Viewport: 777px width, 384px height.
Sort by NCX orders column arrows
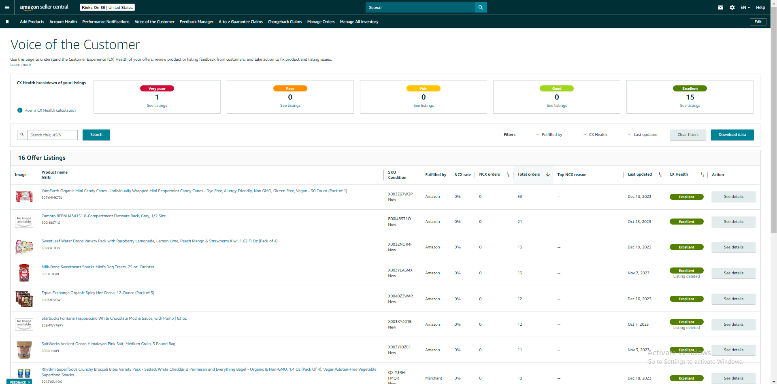pyautogui.click(x=508, y=175)
